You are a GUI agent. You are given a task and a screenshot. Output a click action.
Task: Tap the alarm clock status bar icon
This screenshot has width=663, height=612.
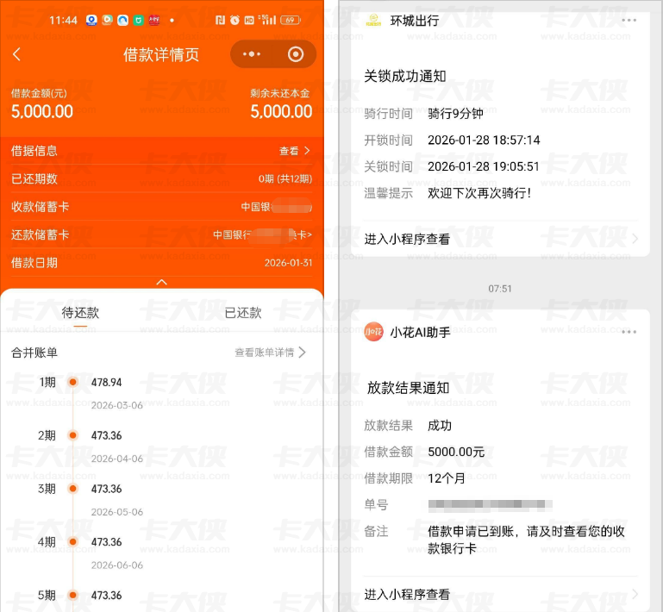[x=235, y=20]
